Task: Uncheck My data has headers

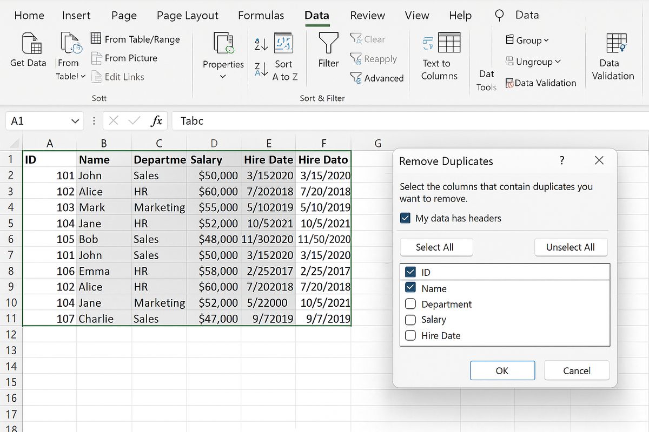Action: (x=406, y=218)
